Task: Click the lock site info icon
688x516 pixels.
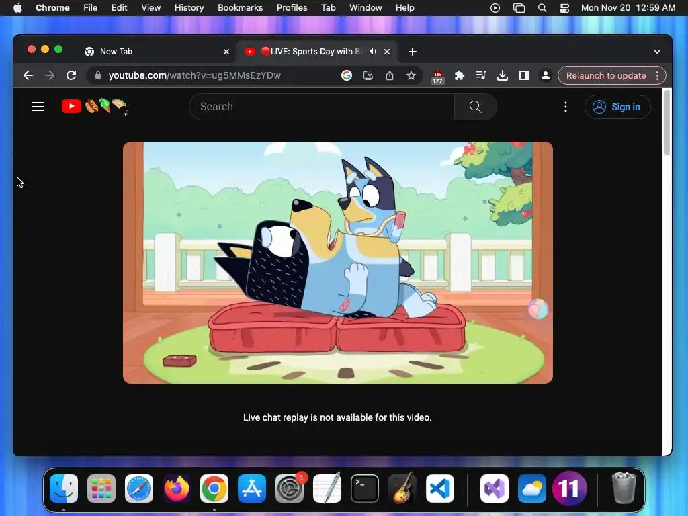Action: pyautogui.click(x=98, y=75)
